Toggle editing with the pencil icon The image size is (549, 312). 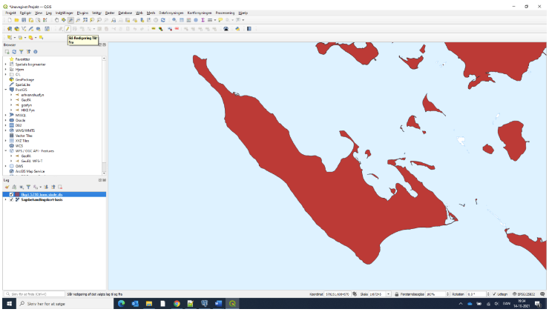click(68, 29)
